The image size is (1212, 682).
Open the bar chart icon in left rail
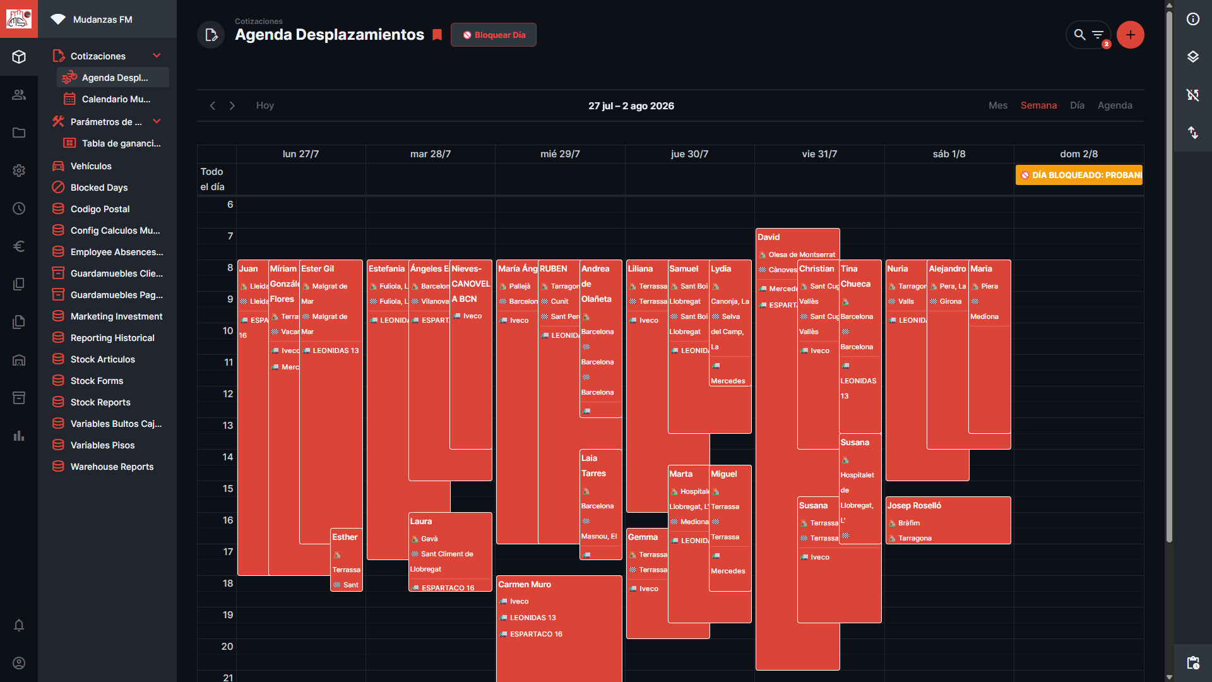click(x=19, y=436)
